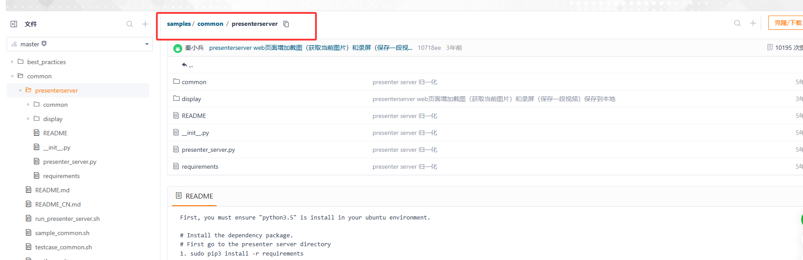Select requirements in the sidebar tree
Viewport: 803px width, 260px height.
coord(61,176)
